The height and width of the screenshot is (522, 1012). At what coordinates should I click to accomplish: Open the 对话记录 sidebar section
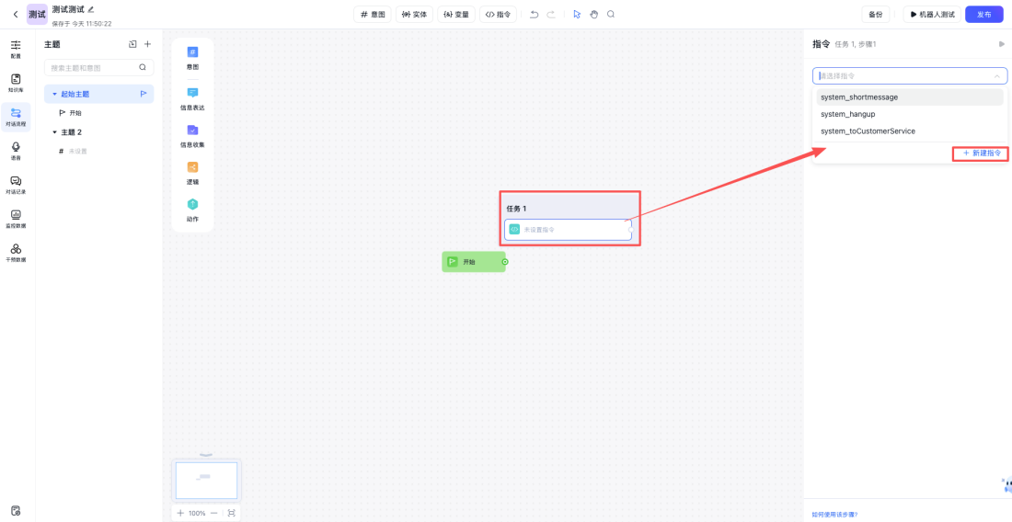pos(16,186)
